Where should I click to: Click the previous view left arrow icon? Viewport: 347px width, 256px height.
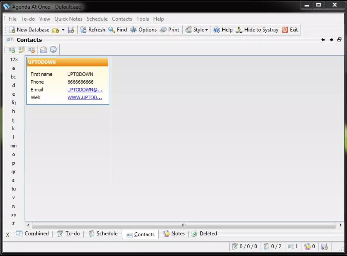pyautogui.click(x=323, y=40)
